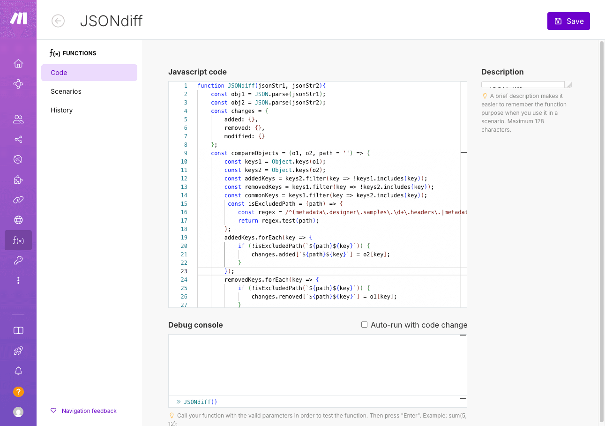This screenshot has height=426, width=605.
Task: Expand the three-dot More menu
Action: click(18, 280)
